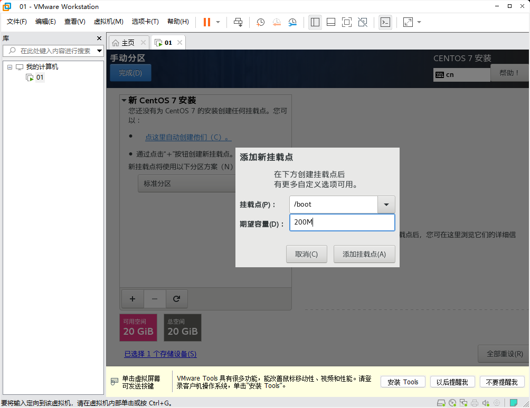The height and width of the screenshot is (408, 530).
Task: Open the library search dropdown arrow
Action: coord(99,51)
